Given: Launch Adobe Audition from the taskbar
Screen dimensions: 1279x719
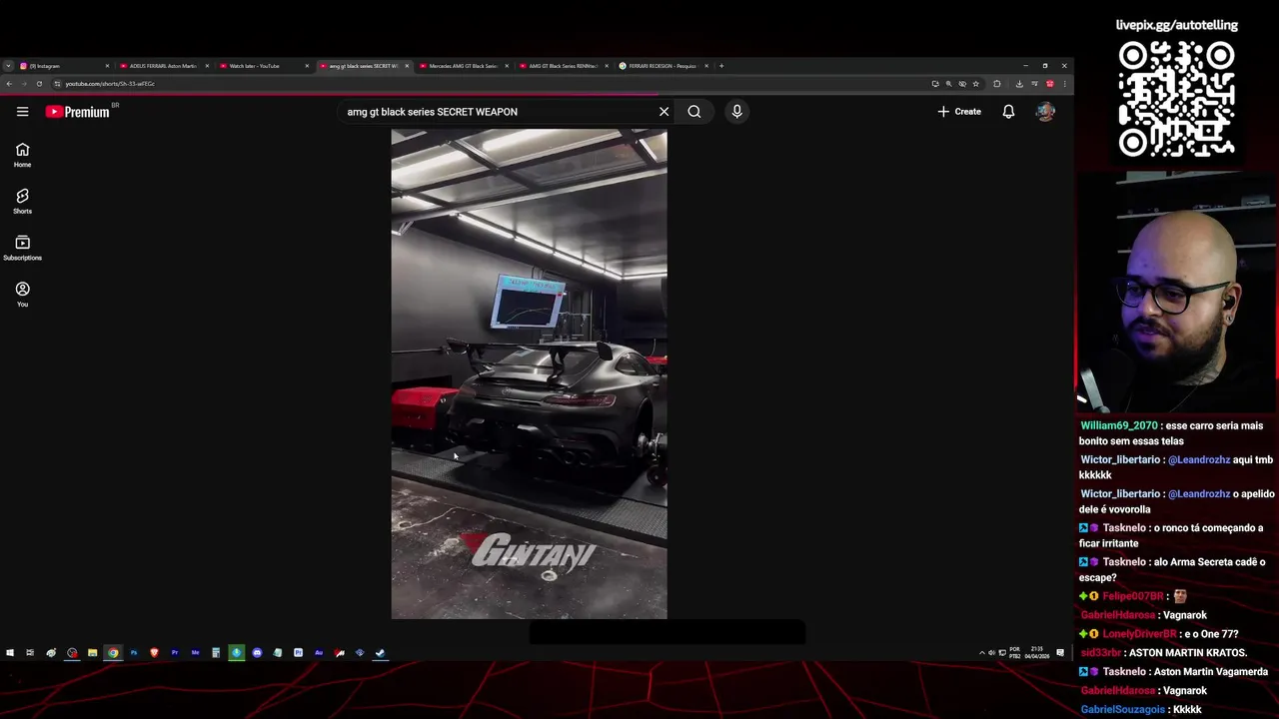Looking at the screenshot, I should (x=319, y=653).
